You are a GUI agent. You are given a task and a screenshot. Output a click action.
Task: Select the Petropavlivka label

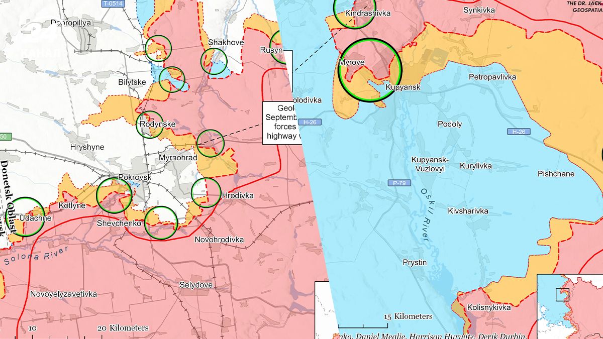[x=492, y=77]
